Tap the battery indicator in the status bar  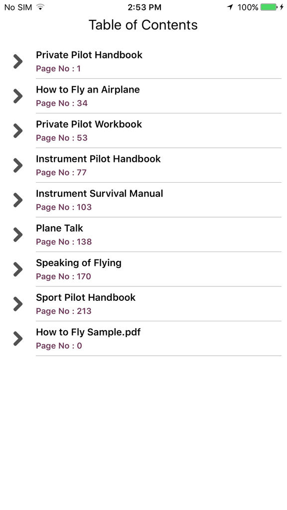[269, 7]
